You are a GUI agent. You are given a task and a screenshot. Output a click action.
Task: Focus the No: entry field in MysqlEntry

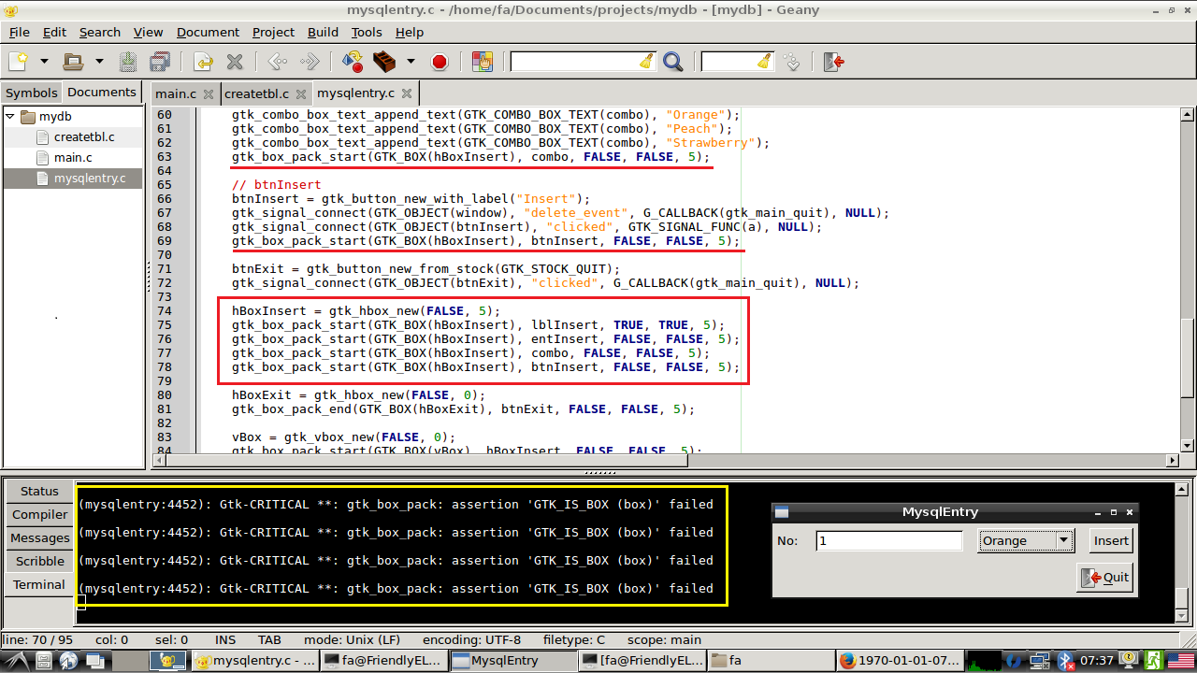point(889,540)
